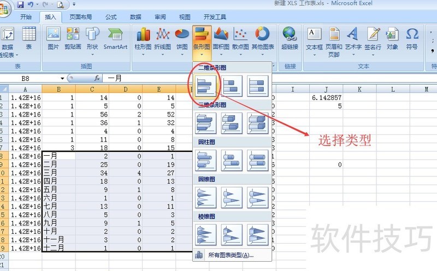Click the cell containing 七月
The height and width of the screenshot is (271, 437).
click(x=58, y=207)
